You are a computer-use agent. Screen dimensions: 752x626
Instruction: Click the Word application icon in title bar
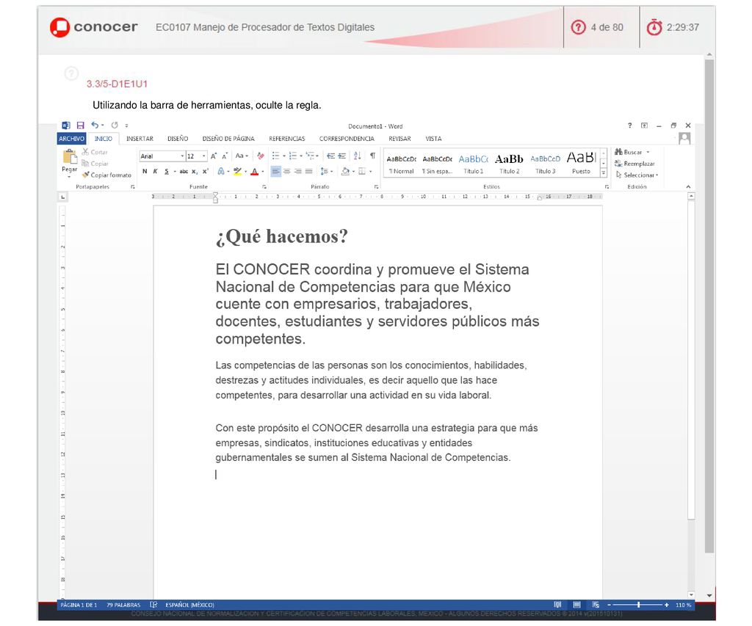tap(66, 125)
